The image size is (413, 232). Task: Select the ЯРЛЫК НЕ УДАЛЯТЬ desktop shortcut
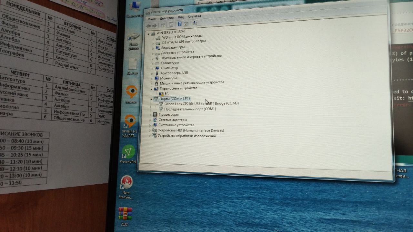[x=130, y=126]
